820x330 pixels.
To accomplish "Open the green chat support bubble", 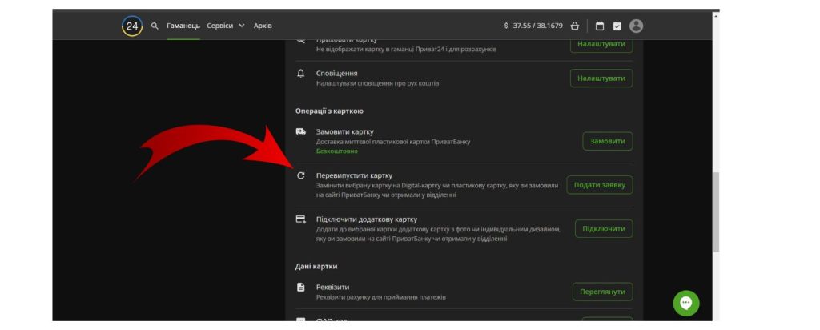I will tap(686, 303).
